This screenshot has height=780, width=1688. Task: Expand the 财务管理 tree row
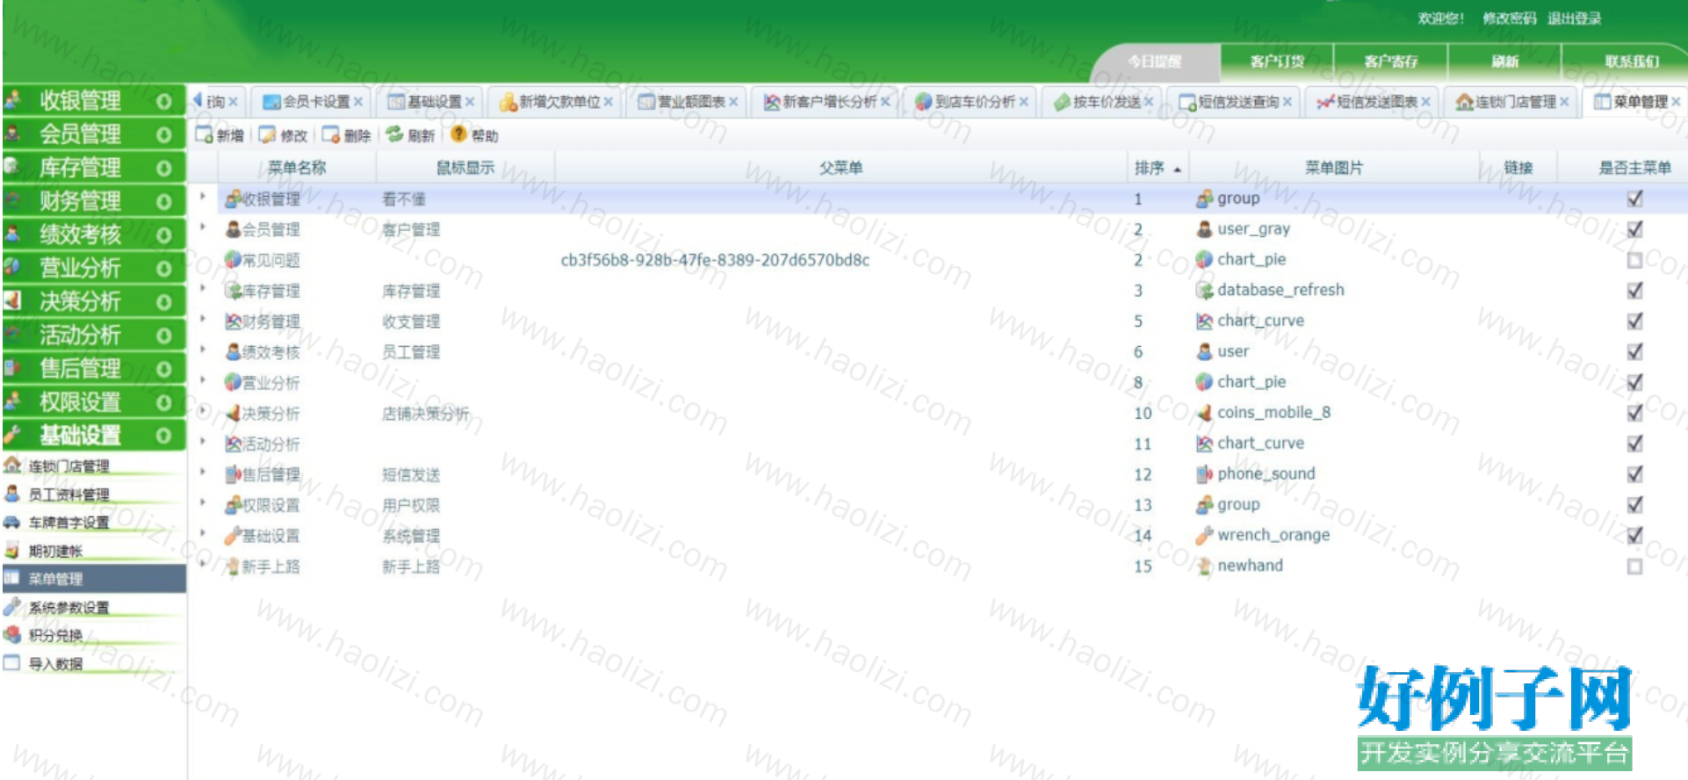pyautogui.click(x=203, y=320)
